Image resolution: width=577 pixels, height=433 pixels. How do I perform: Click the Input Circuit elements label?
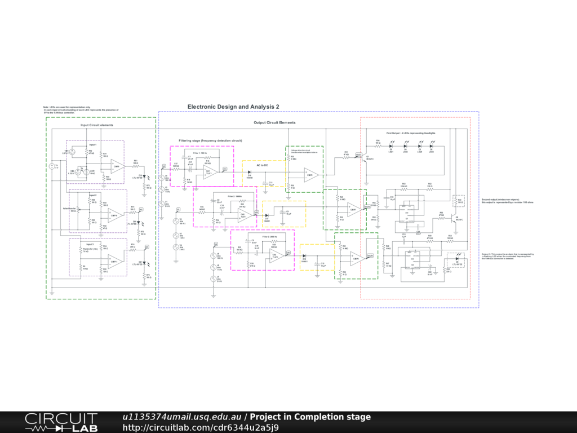click(97, 125)
